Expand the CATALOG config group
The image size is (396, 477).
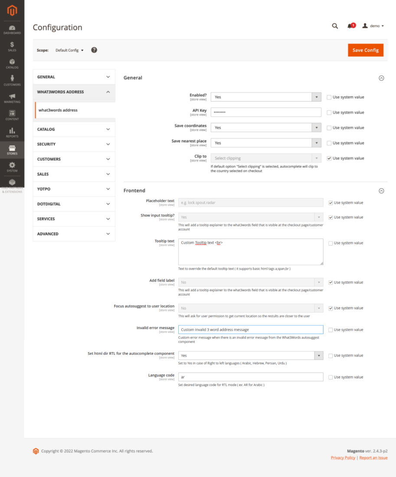(74, 129)
